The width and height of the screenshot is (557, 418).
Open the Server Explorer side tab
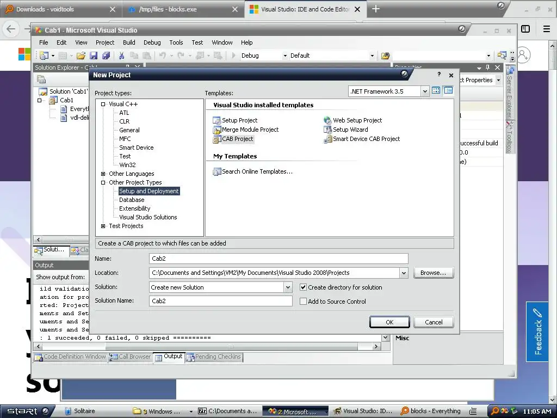click(x=510, y=91)
